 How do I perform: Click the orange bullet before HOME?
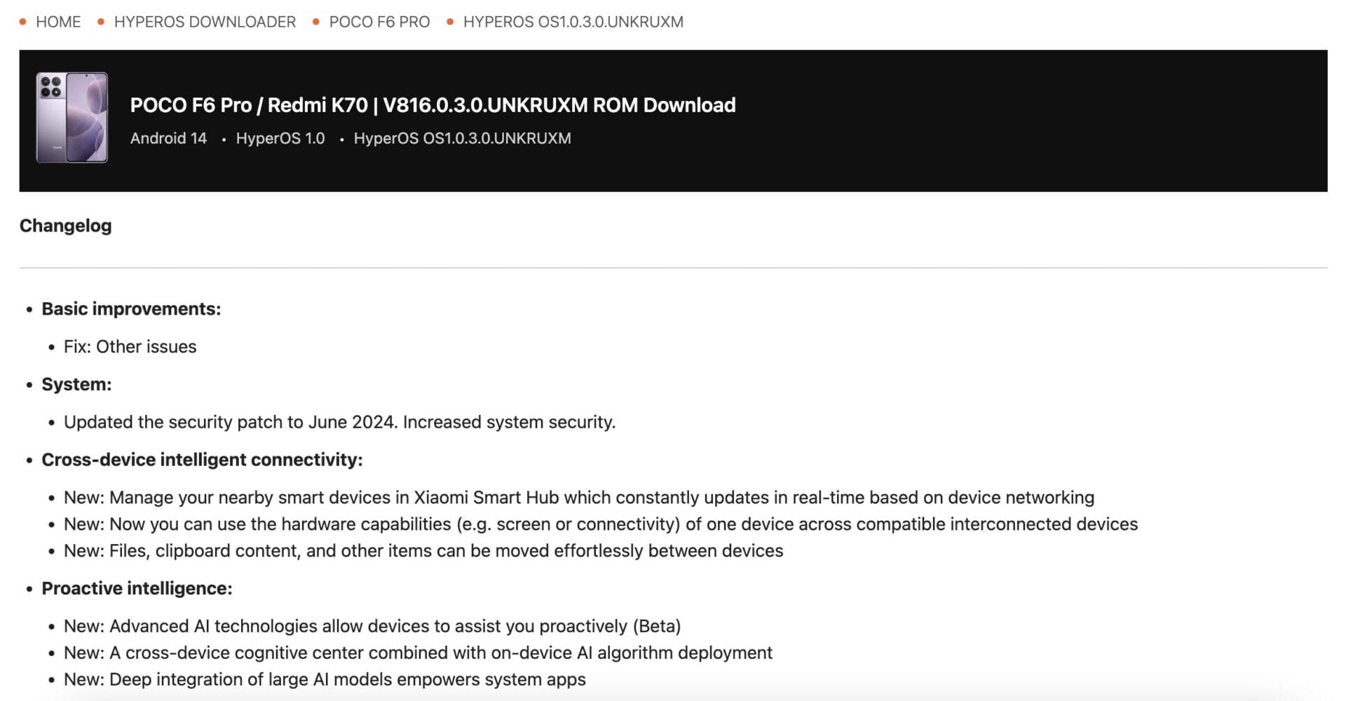[x=23, y=22]
